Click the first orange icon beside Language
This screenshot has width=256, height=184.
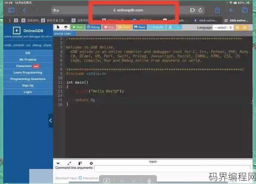[238, 28]
